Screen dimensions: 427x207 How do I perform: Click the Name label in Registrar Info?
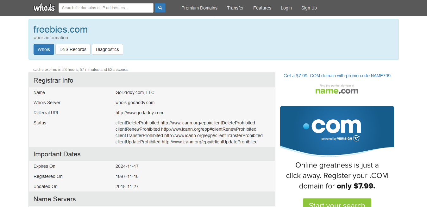39,92
